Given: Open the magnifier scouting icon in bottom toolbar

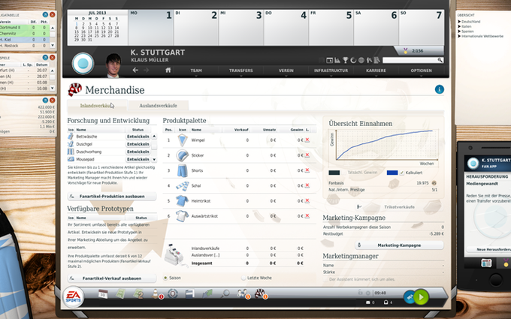Looking at the screenshot, I should pos(225,294).
